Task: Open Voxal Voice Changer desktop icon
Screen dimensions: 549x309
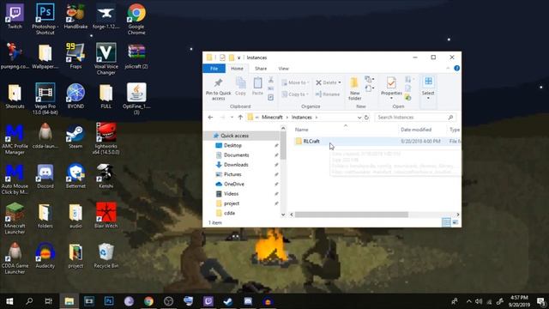Action: [106, 58]
